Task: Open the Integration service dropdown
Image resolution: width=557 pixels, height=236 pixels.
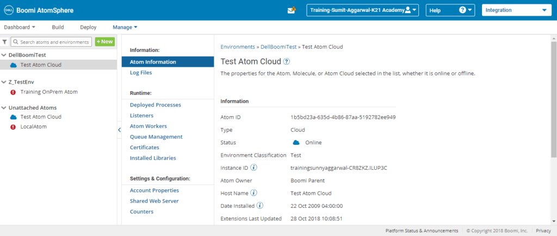Action: [x=517, y=10]
